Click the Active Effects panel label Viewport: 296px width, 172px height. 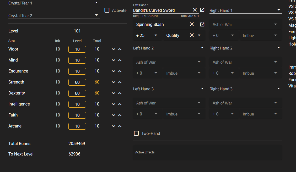[x=145, y=152]
